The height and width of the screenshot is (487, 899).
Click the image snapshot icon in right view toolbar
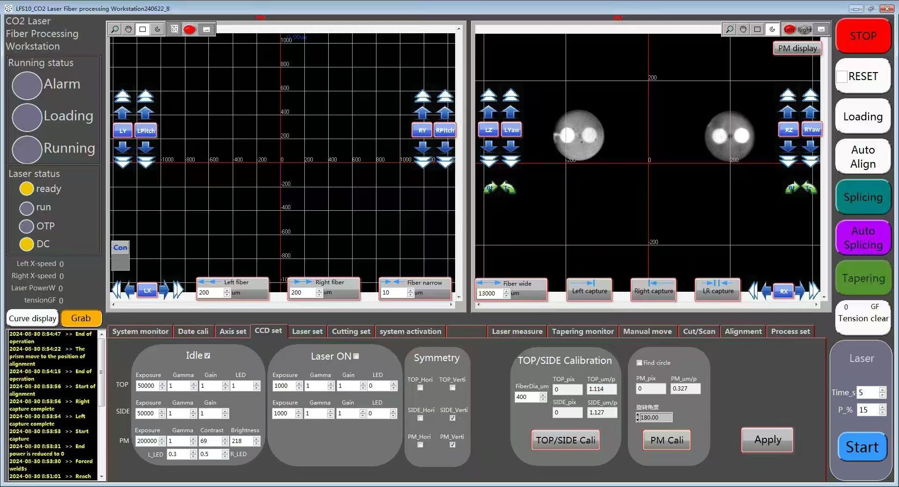(821, 30)
